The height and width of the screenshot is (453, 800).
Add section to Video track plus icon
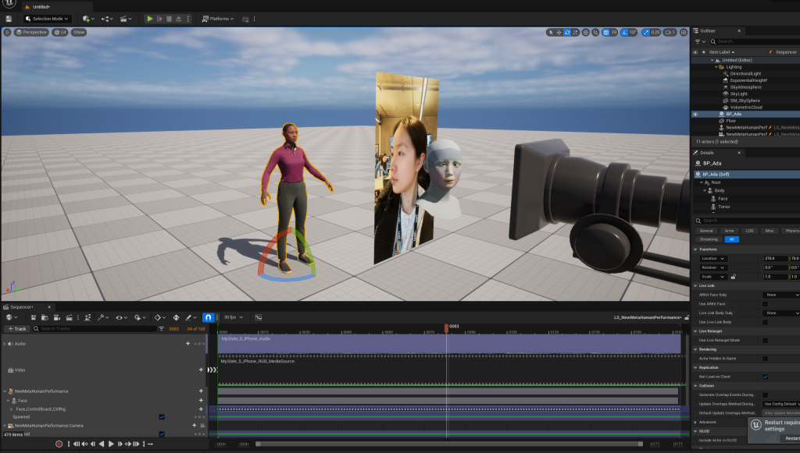201,370
